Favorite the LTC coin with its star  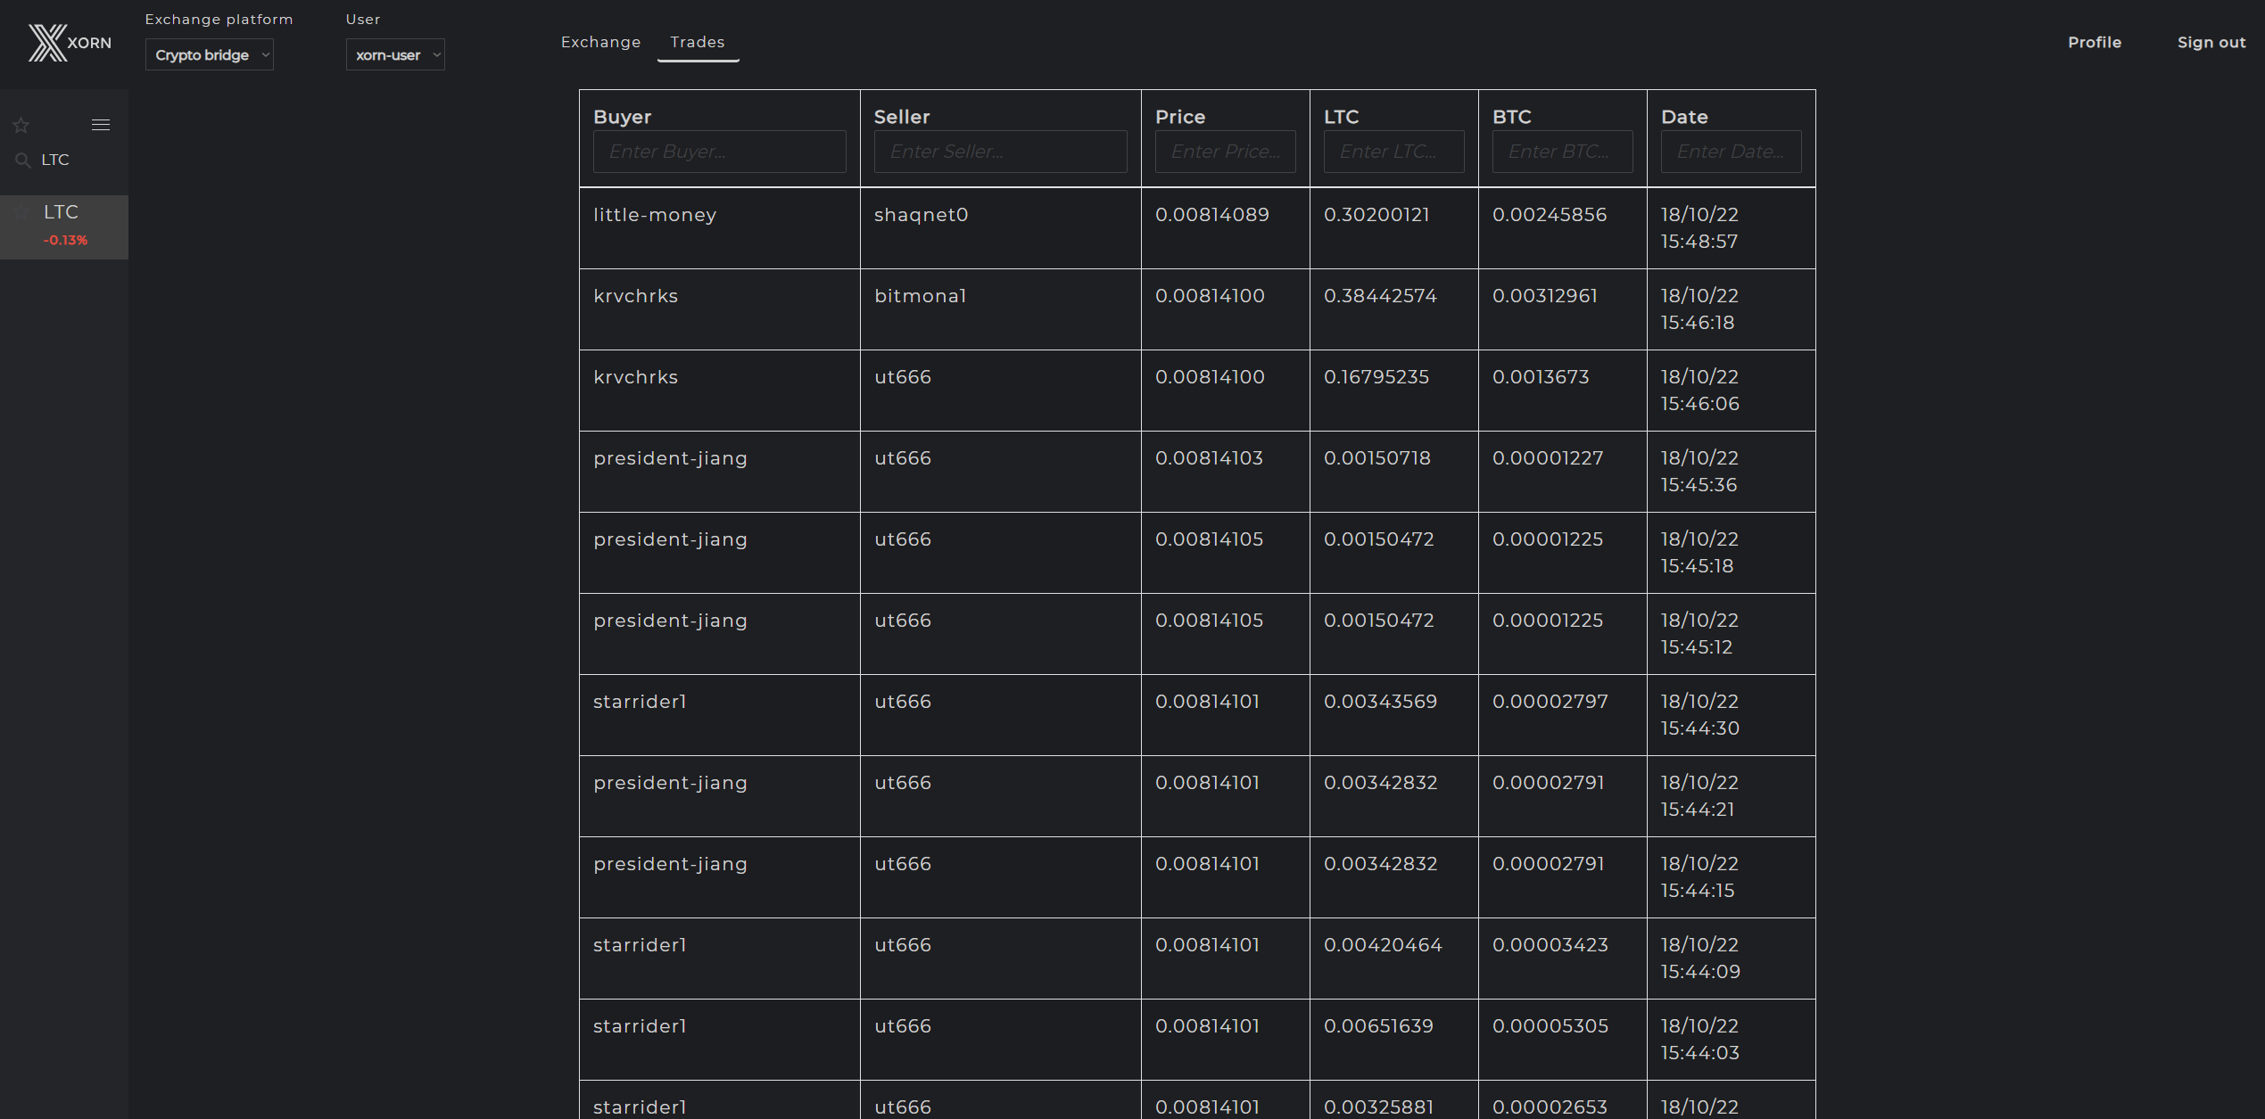coord(22,212)
